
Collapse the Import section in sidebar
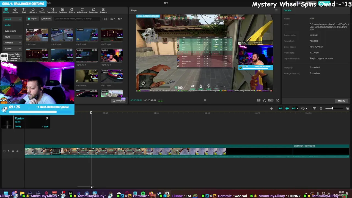click(12, 19)
